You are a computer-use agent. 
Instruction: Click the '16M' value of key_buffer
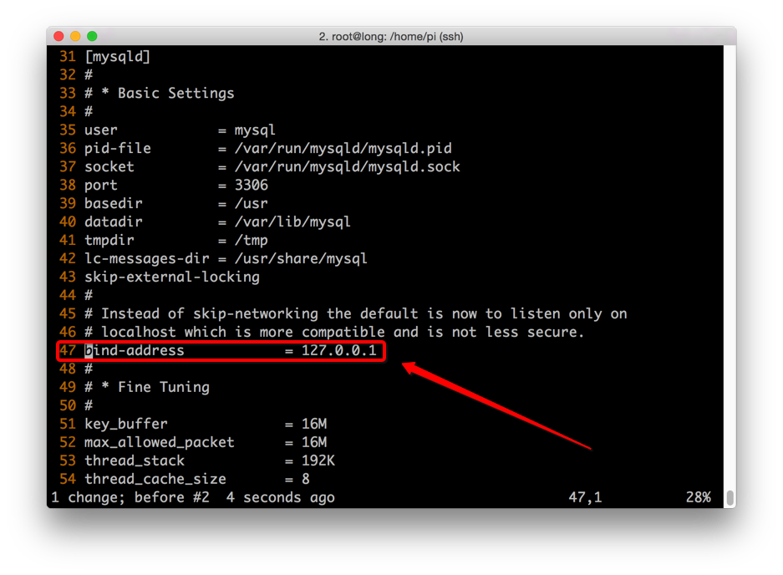(x=314, y=424)
